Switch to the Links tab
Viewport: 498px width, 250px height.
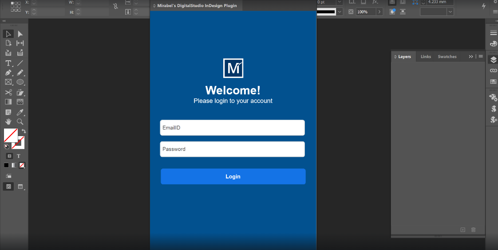click(x=426, y=56)
